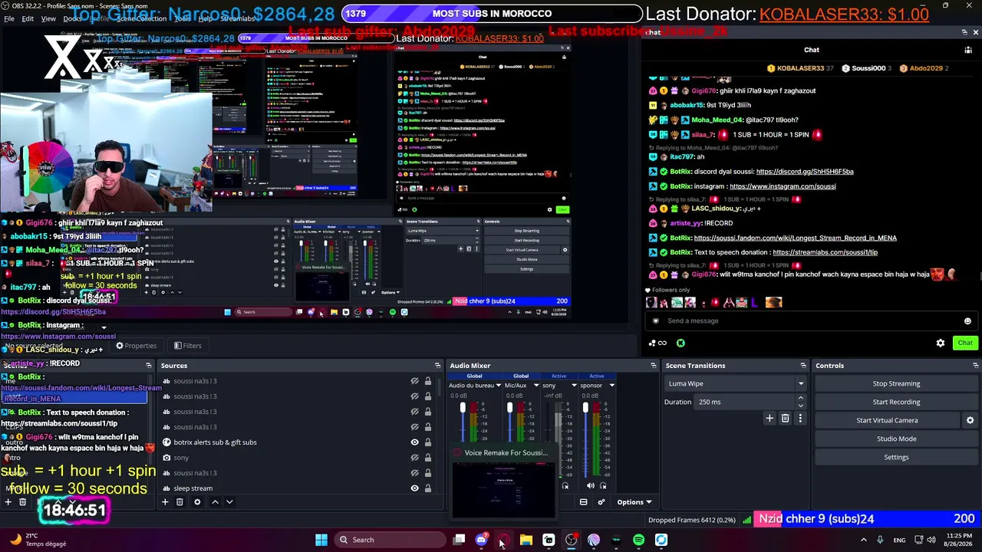
Task: Open the sony mixer channel dropdown
Action: tap(573, 386)
